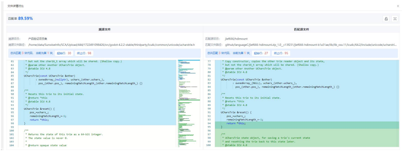Click the matched project name jief666/hdimount
The height and width of the screenshot is (151, 402).
236,39
